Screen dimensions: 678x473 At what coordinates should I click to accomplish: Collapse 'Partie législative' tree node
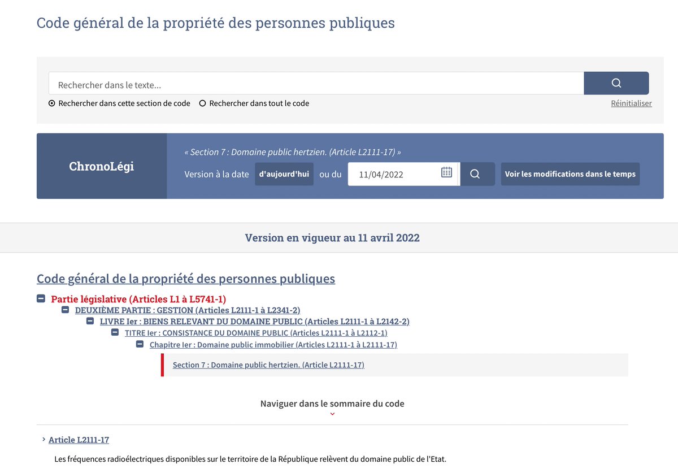pos(41,298)
